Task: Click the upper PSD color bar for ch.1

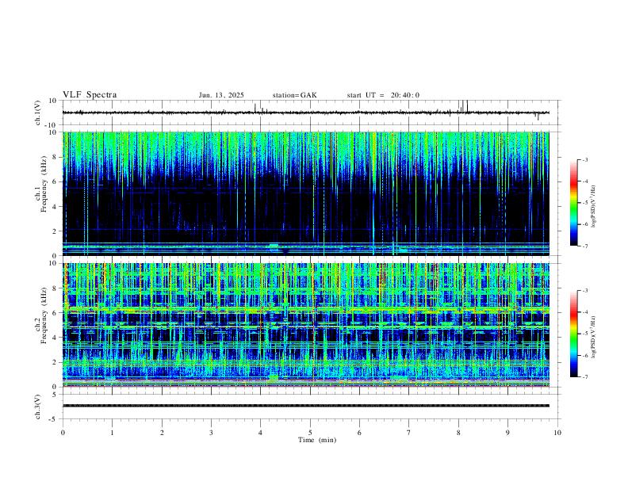Action: click(573, 203)
